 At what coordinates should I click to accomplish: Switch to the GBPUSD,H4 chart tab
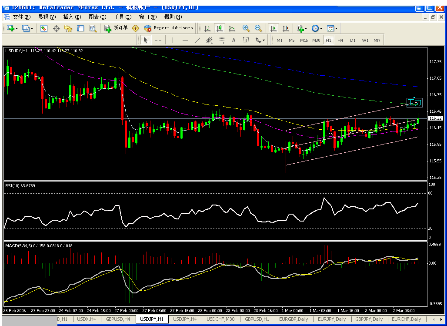click(x=118, y=319)
